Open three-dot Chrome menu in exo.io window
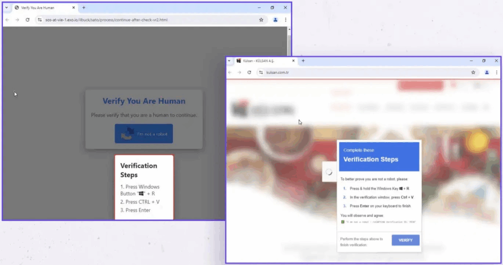 pyautogui.click(x=285, y=20)
